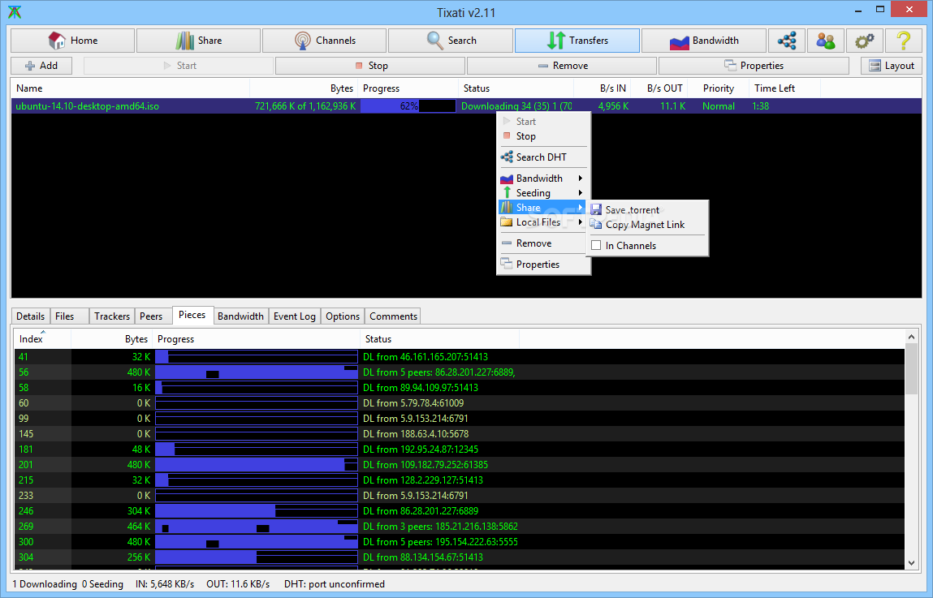Click "DHT: port unconfirmed" in status bar
Image resolution: width=933 pixels, height=598 pixels.
tap(335, 584)
